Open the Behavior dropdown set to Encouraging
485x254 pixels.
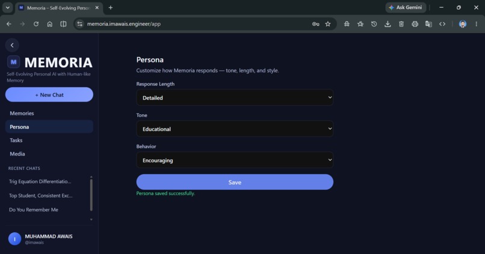point(235,160)
